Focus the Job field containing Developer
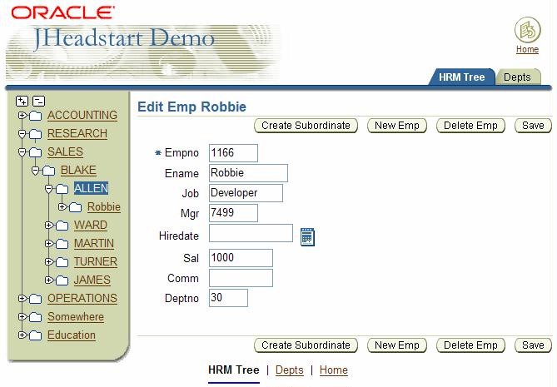Viewport: 557px width, 387px height. click(246, 193)
